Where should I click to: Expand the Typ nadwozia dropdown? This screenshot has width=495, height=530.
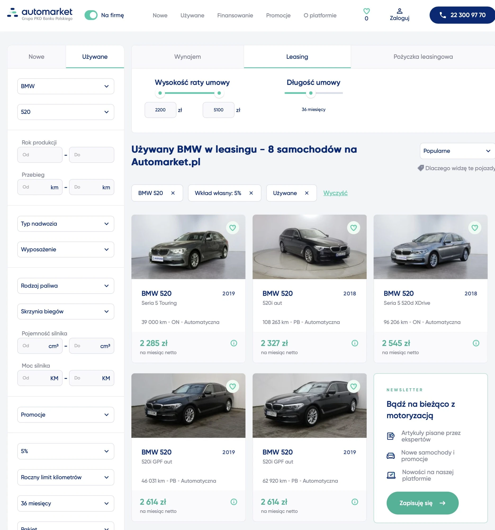click(x=66, y=224)
